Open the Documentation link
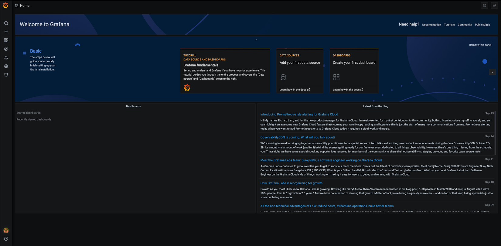Image resolution: width=501 pixels, height=246 pixels. tap(431, 25)
